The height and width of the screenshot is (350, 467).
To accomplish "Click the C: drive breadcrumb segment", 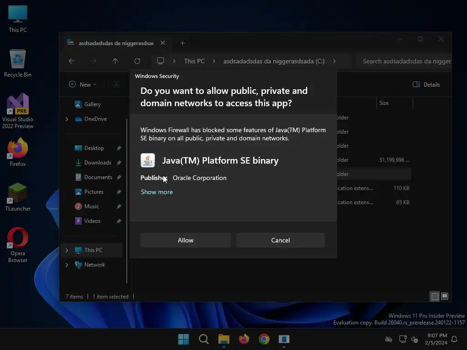I will 274,61.
